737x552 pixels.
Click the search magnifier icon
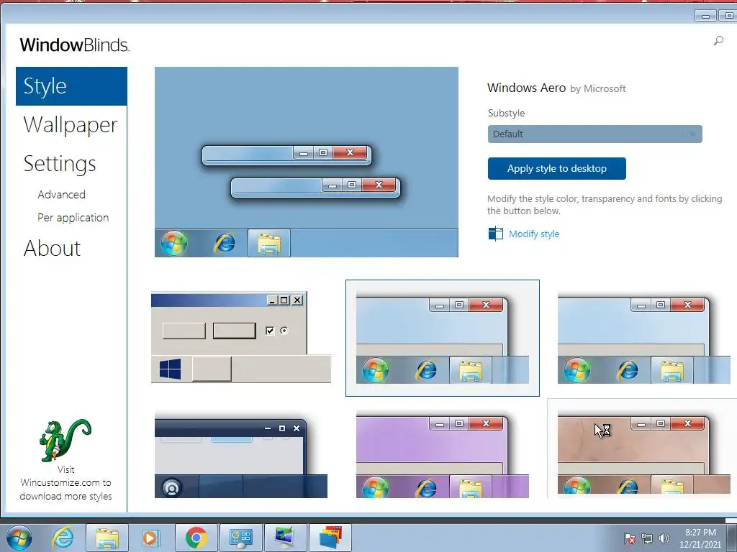tap(718, 41)
